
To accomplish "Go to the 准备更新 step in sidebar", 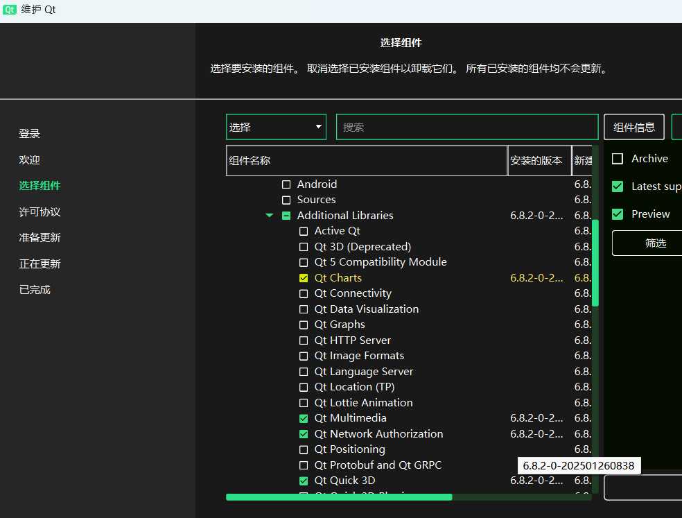I will coord(40,238).
